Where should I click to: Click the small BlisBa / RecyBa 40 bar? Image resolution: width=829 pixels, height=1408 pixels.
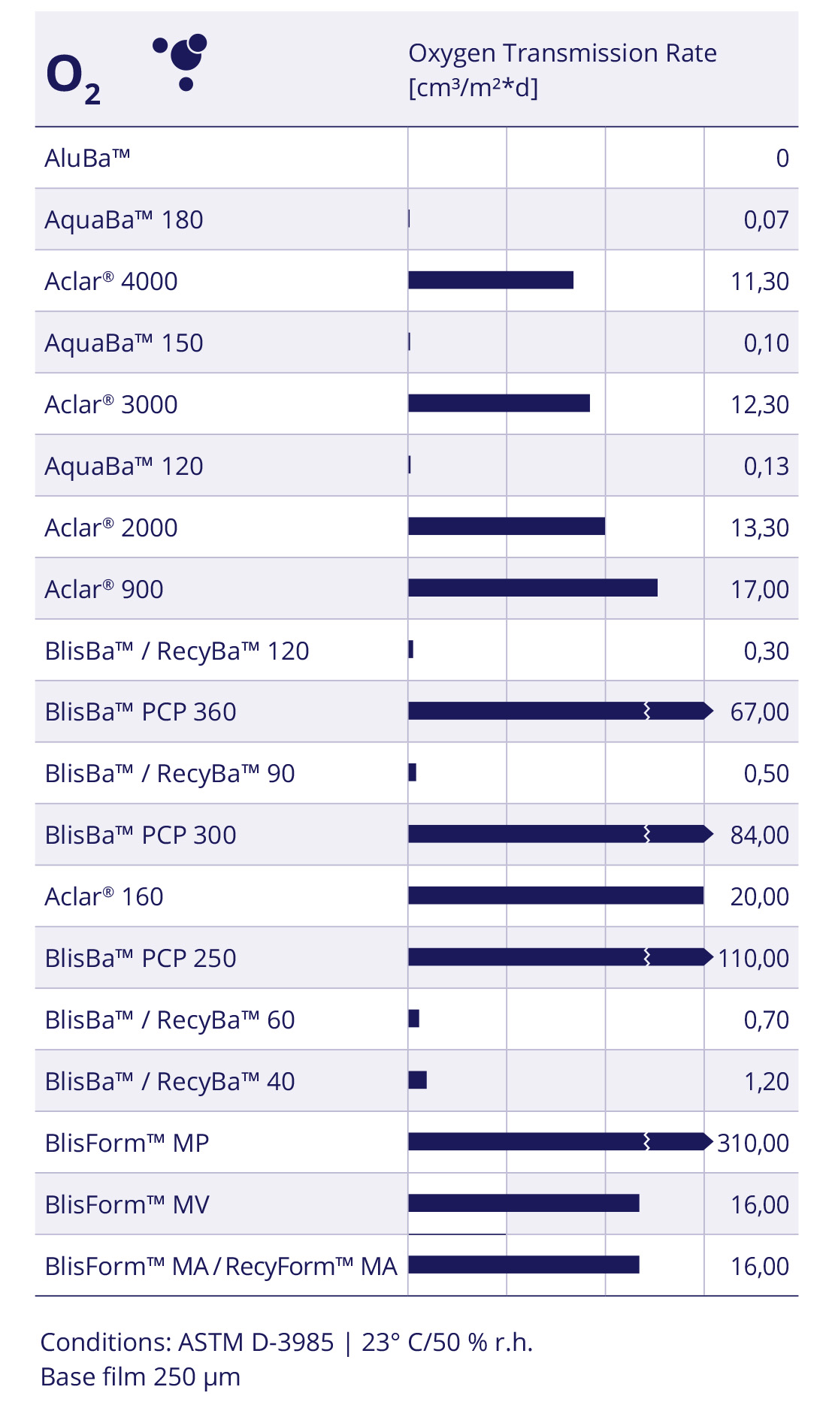click(418, 1080)
